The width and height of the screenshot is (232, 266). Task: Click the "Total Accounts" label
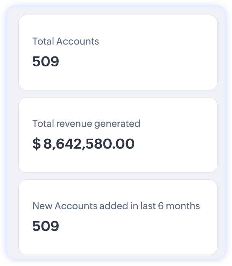pos(66,42)
